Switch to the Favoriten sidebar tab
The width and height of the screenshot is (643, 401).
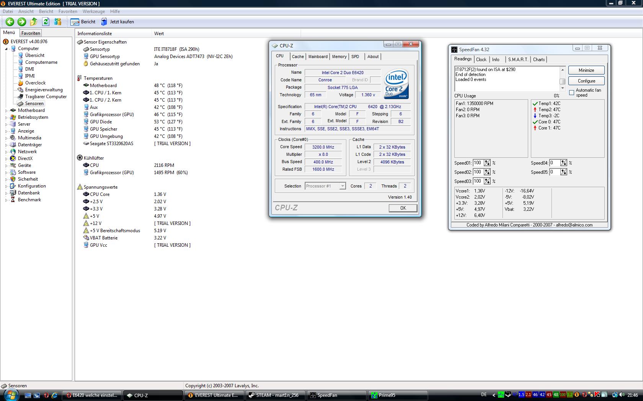(x=31, y=33)
